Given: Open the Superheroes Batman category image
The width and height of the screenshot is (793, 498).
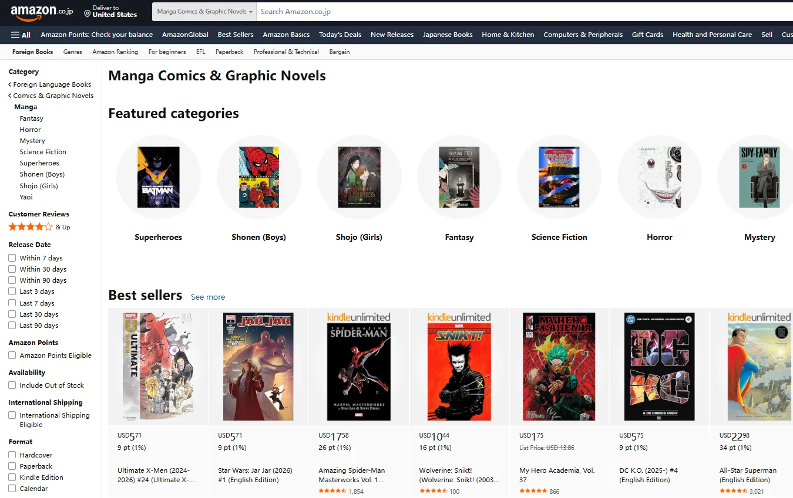Looking at the screenshot, I should 158,177.
